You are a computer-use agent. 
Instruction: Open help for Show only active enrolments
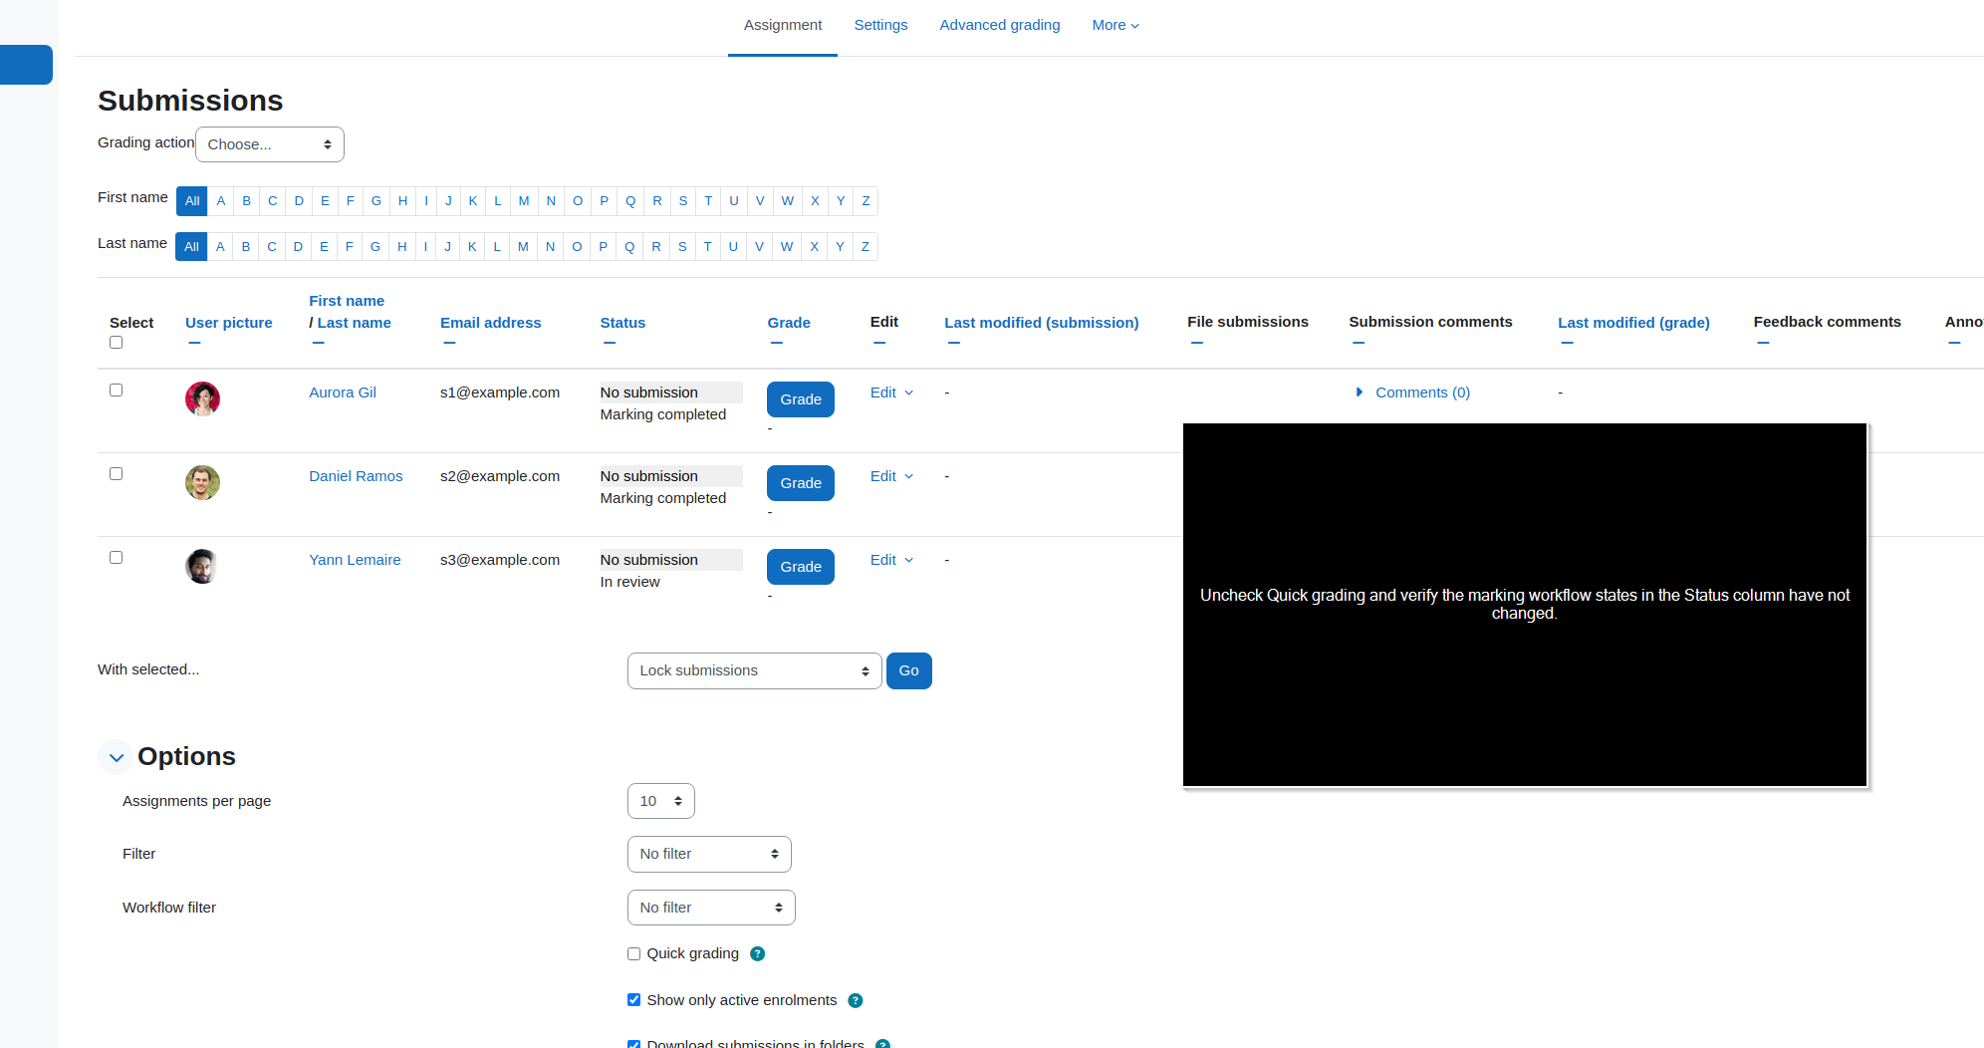pos(855,1001)
